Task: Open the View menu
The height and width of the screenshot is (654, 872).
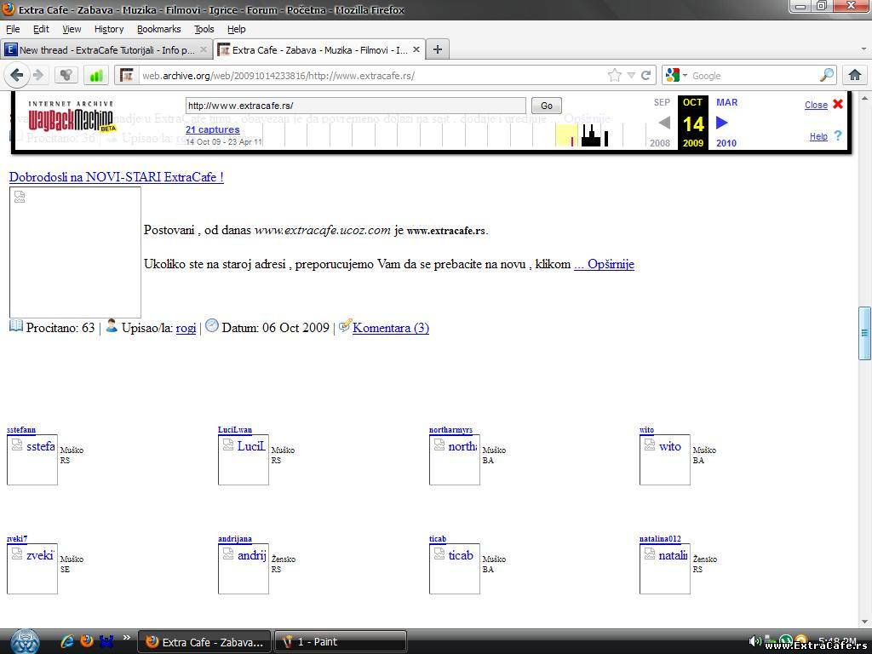Action: pyautogui.click(x=72, y=29)
